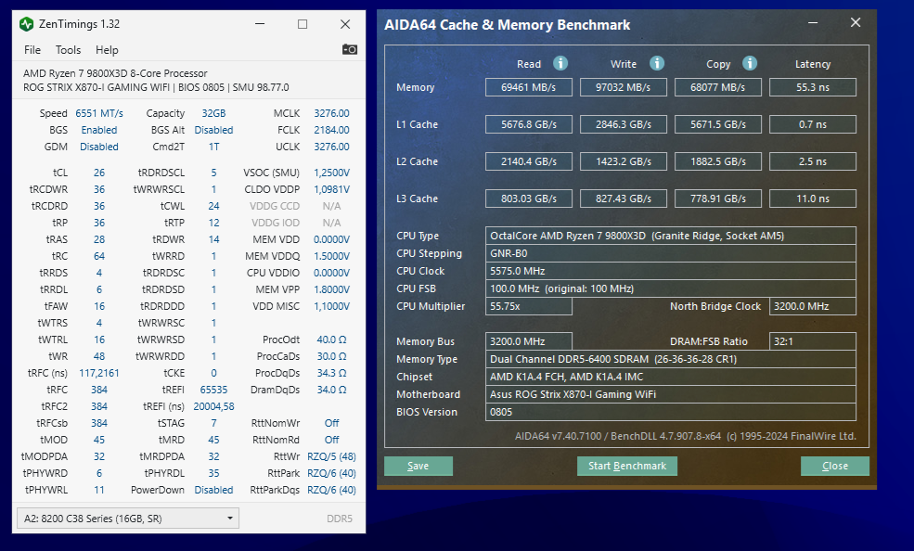The width and height of the screenshot is (914, 551).
Task: Click the MCLK value 3276.00
Action: tap(331, 113)
